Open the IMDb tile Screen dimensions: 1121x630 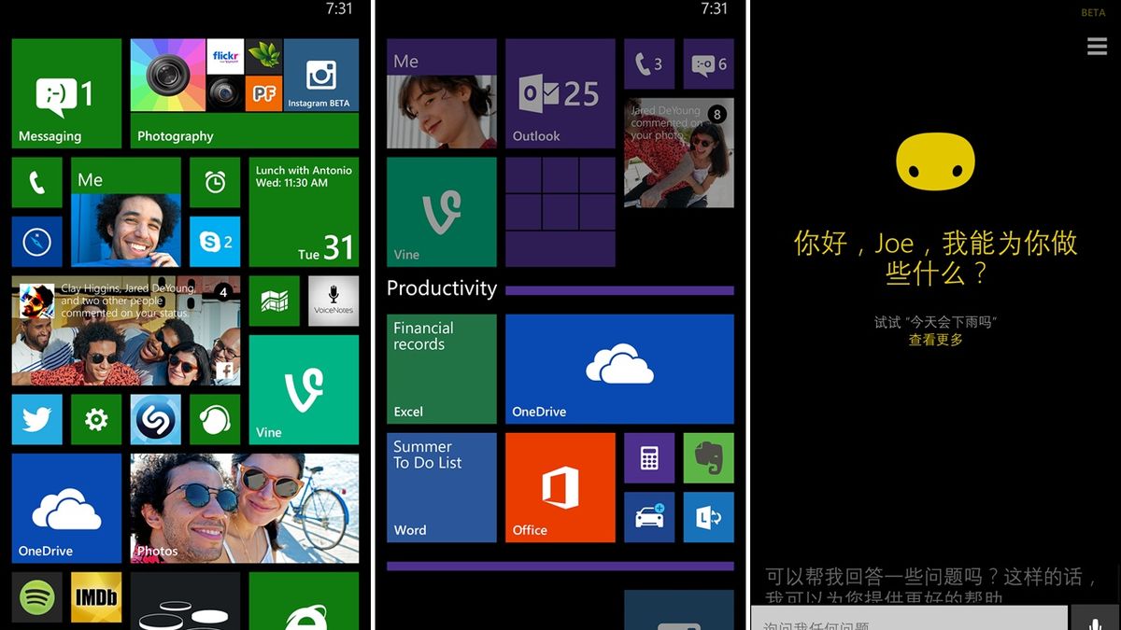point(96,597)
